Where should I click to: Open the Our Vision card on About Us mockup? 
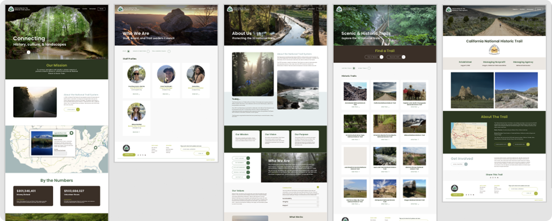point(275,139)
